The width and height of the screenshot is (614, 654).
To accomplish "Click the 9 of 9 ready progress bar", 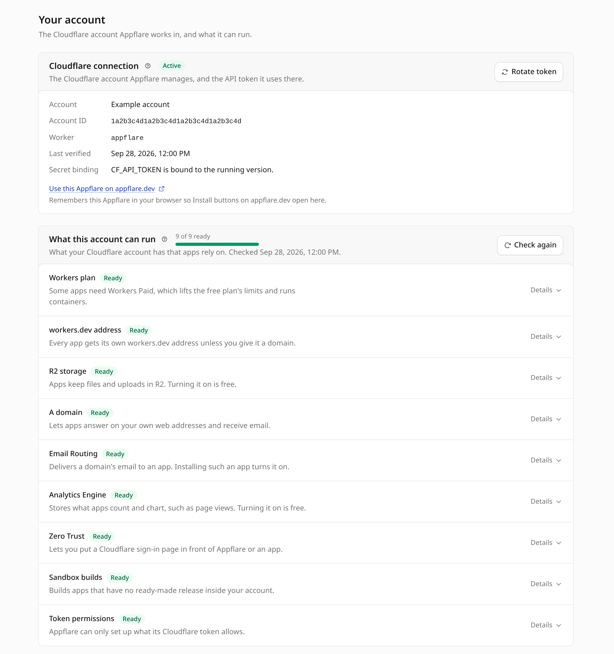I will point(217,244).
